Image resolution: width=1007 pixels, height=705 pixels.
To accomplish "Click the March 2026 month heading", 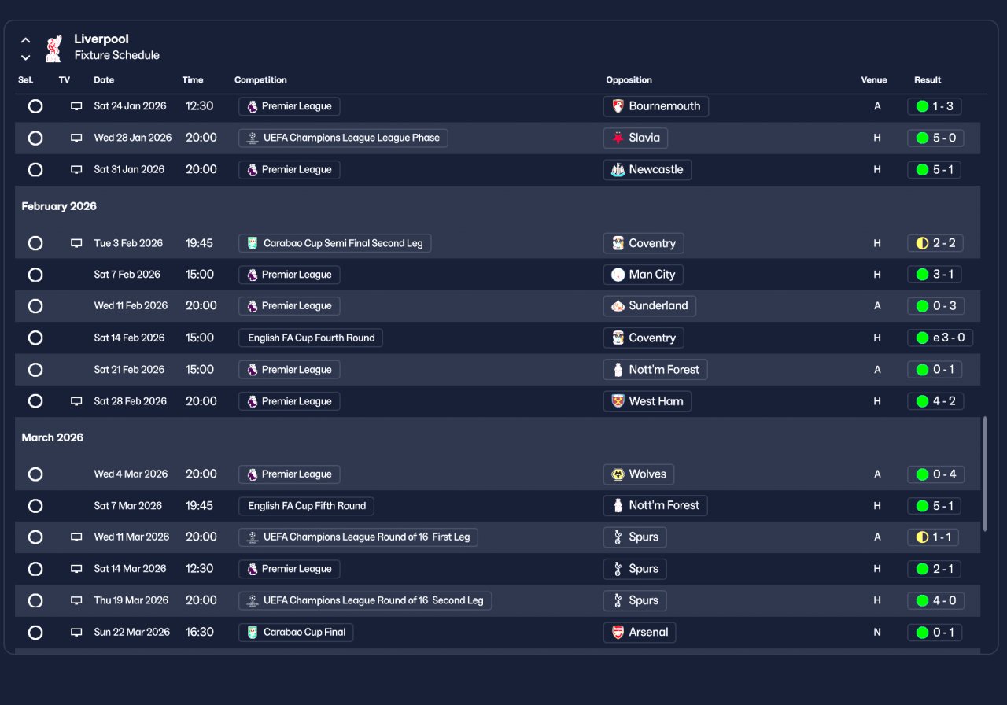I will (x=53, y=437).
